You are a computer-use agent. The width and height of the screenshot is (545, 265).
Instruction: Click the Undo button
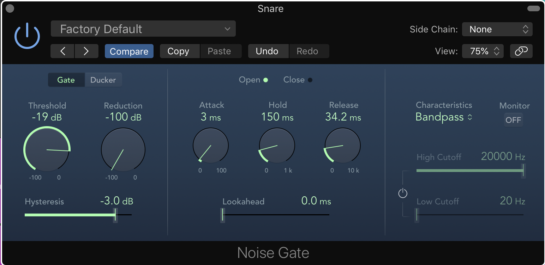[268, 51]
